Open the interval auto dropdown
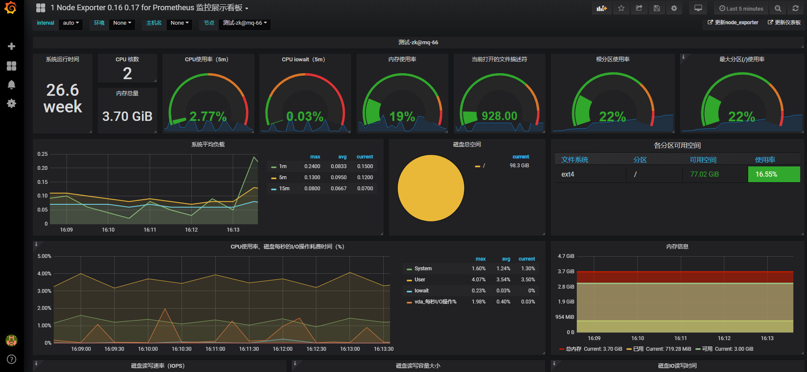The image size is (807, 372). tap(71, 23)
